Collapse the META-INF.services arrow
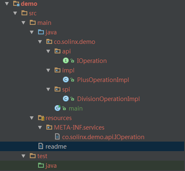Screen dimensions: 185x171 (40, 128)
